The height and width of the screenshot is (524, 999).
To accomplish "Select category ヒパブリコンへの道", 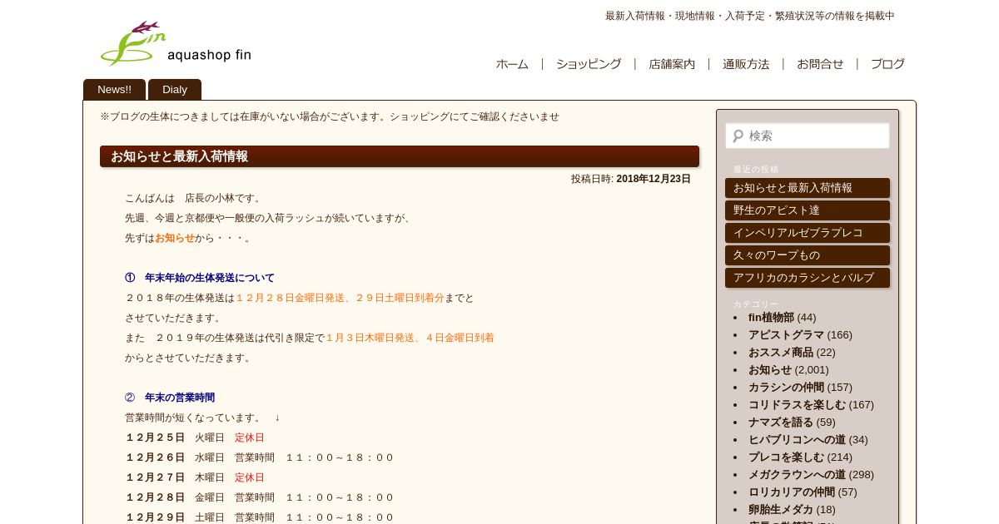I will click(797, 439).
